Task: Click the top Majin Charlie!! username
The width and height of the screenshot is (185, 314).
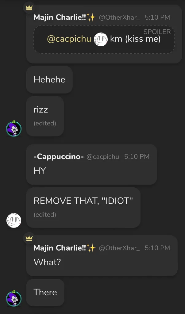Action: pyautogui.click(x=60, y=17)
